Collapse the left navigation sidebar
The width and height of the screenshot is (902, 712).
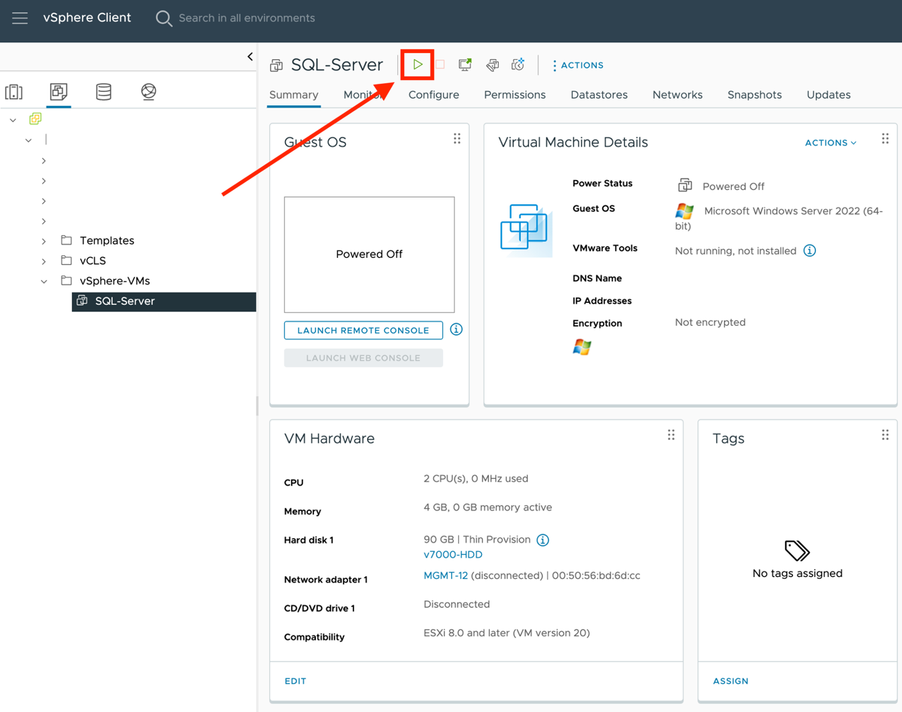click(250, 56)
